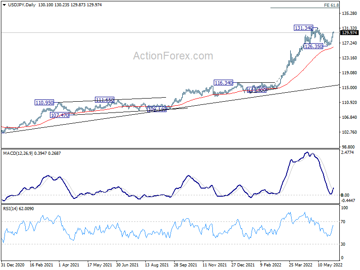This screenshot has height=270, width=360.
Task: Select the 110.950 price annotation
Action: point(45,103)
